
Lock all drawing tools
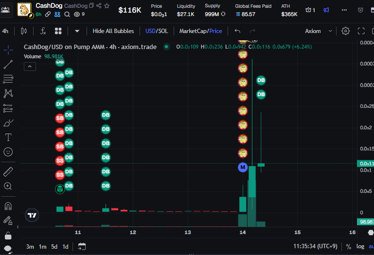pyautogui.click(x=8, y=236)
